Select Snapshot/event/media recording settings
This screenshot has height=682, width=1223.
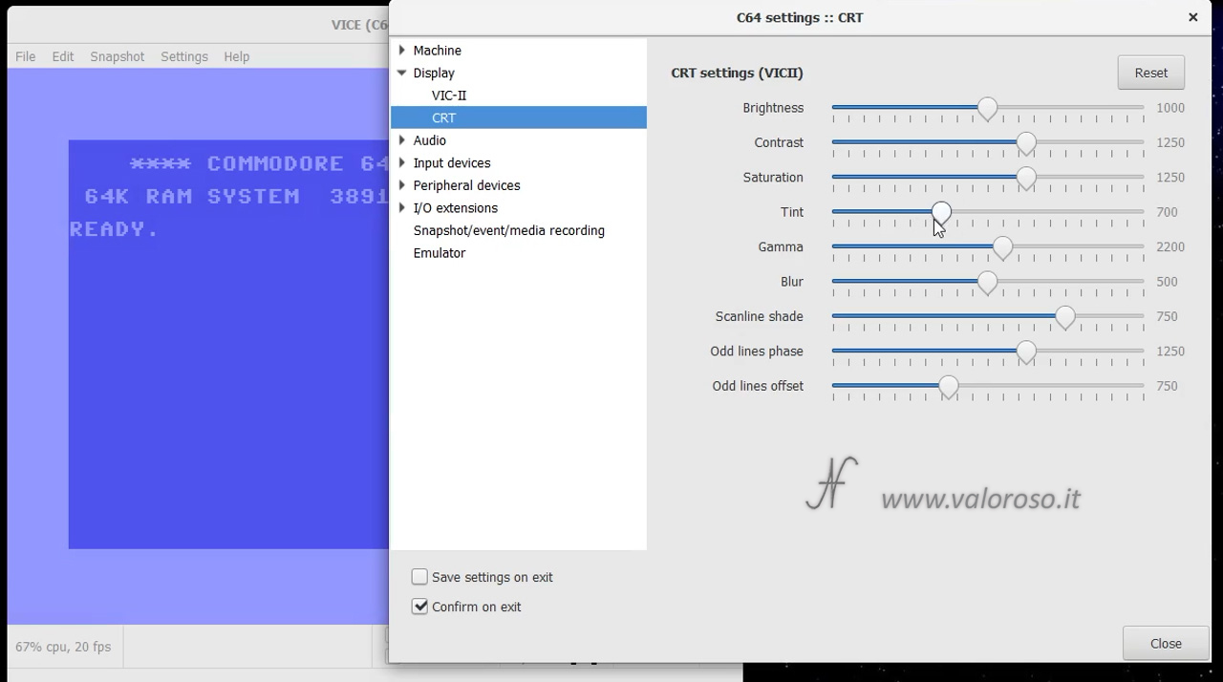(508, 230)
